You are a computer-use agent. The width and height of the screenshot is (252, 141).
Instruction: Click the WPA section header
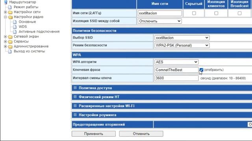pyautogui.click(x=162, y=55)
